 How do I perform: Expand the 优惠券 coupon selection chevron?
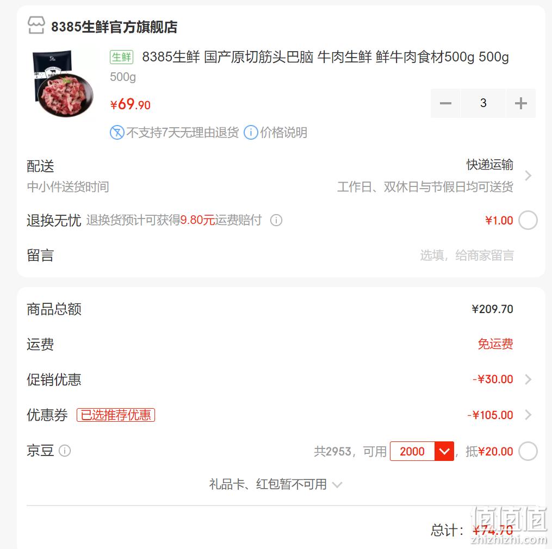click(528, 415)
